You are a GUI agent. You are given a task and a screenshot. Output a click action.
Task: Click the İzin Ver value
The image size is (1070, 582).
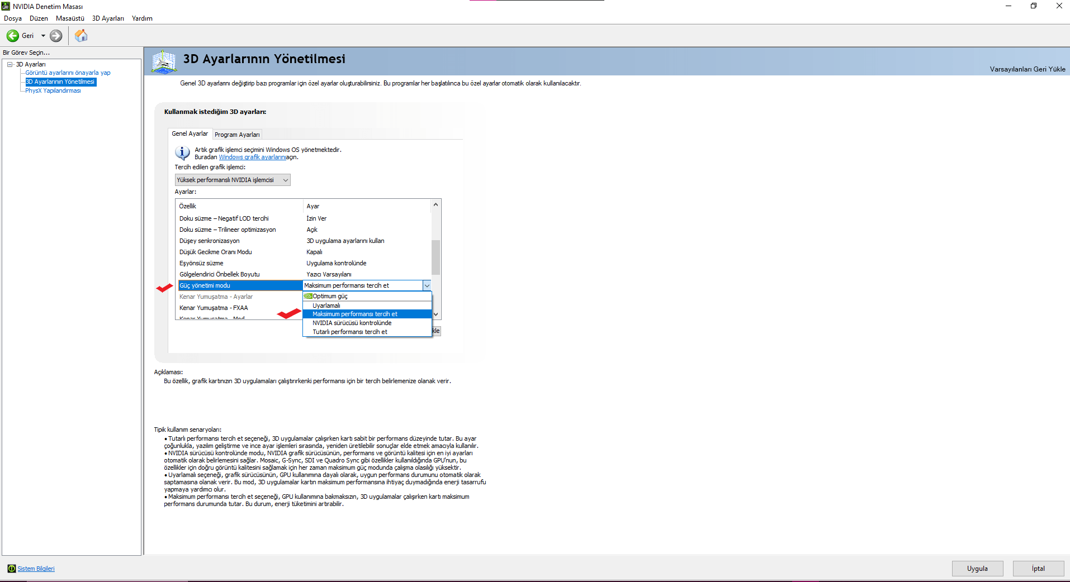[x=316, y=218]
